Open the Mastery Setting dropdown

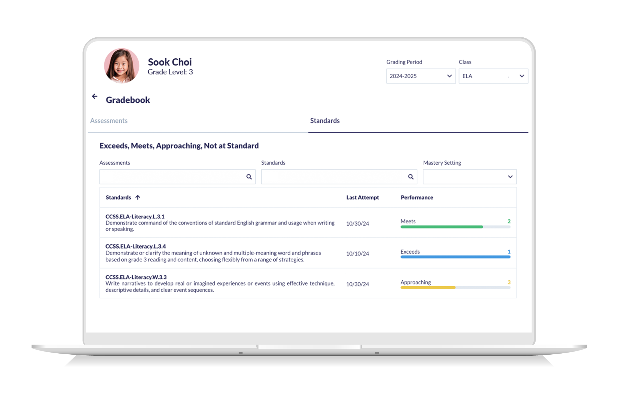tap(469, 177)
